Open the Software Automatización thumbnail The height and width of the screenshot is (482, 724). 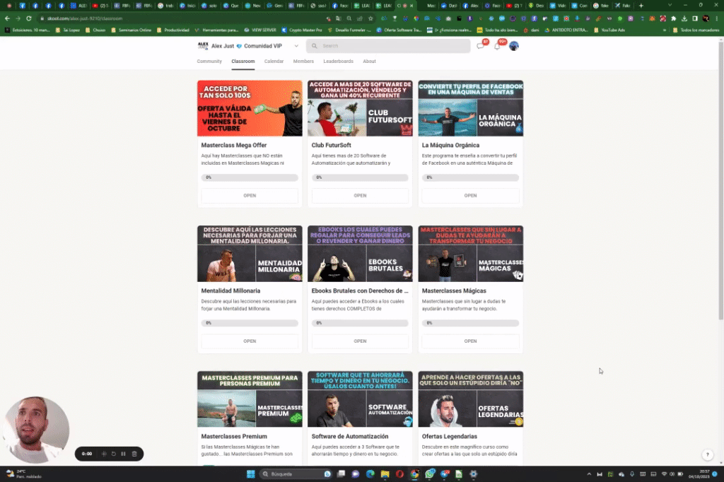pyautogui.click(x=360, y=399)
